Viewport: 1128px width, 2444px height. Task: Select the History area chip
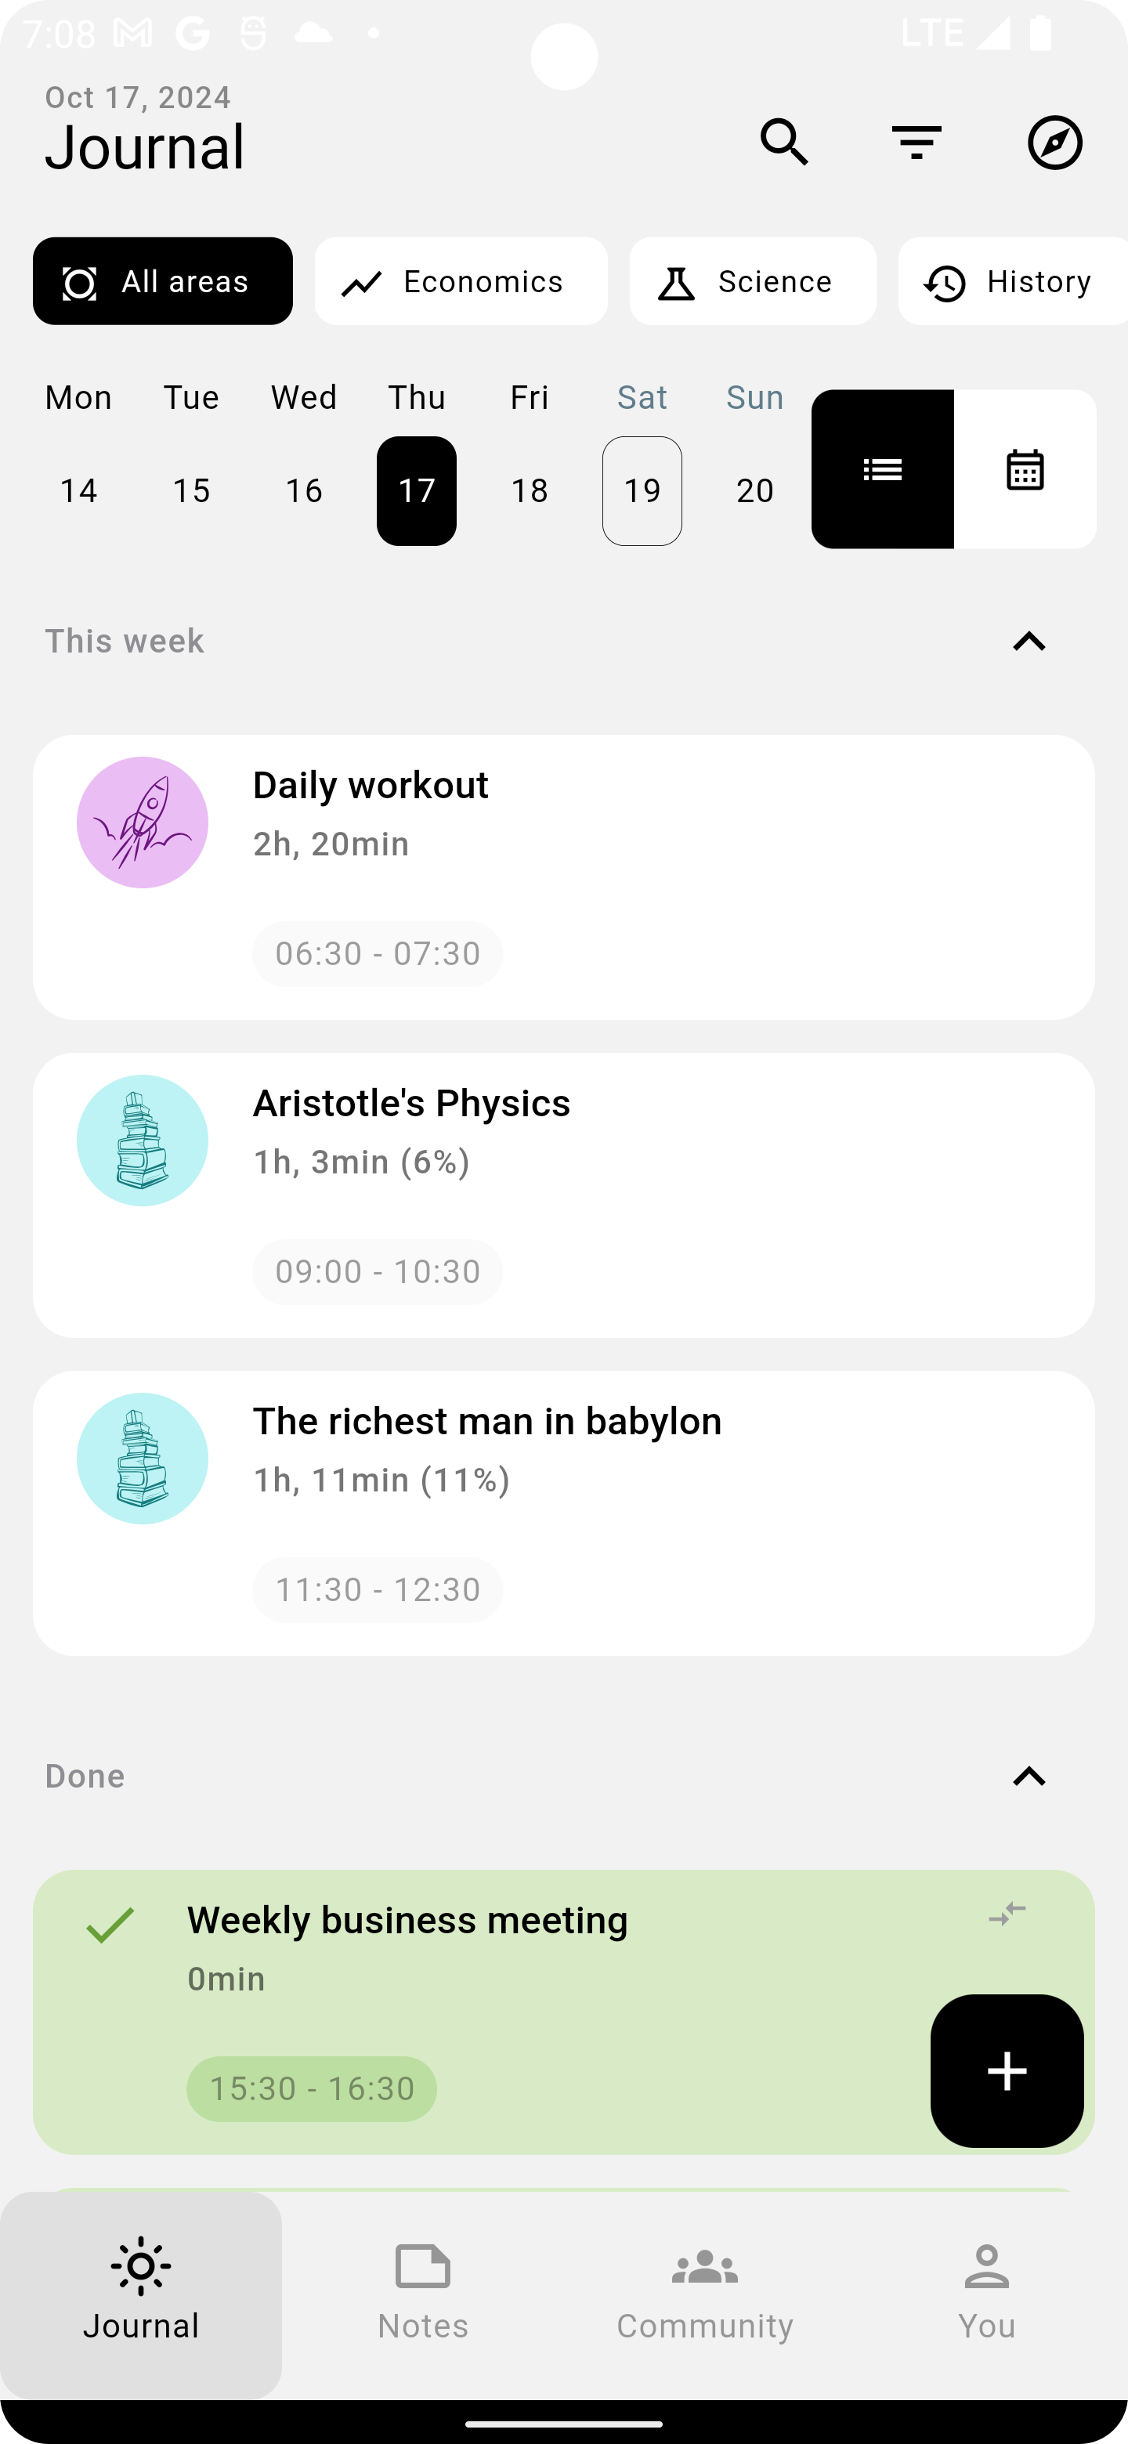click(x=1012, y=281)
